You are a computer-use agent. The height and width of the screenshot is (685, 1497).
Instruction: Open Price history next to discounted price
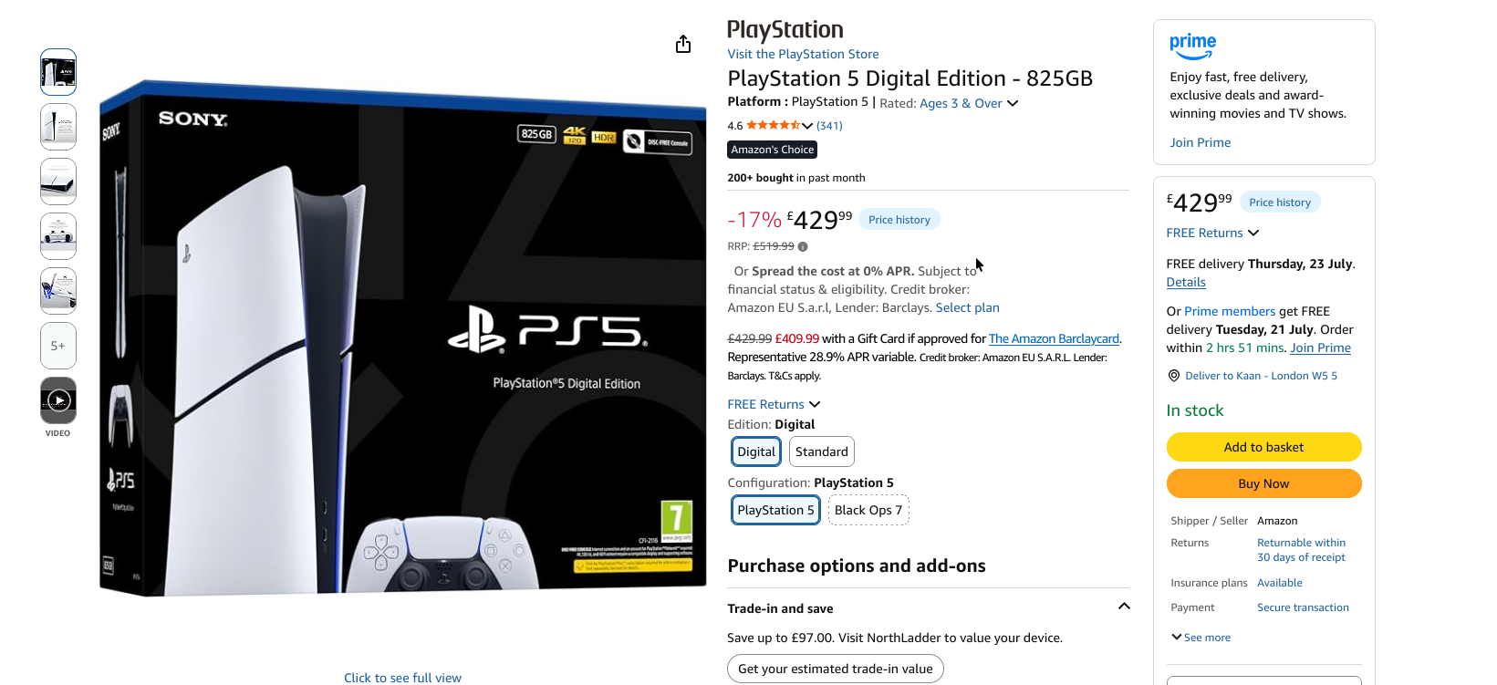(899, 220)
